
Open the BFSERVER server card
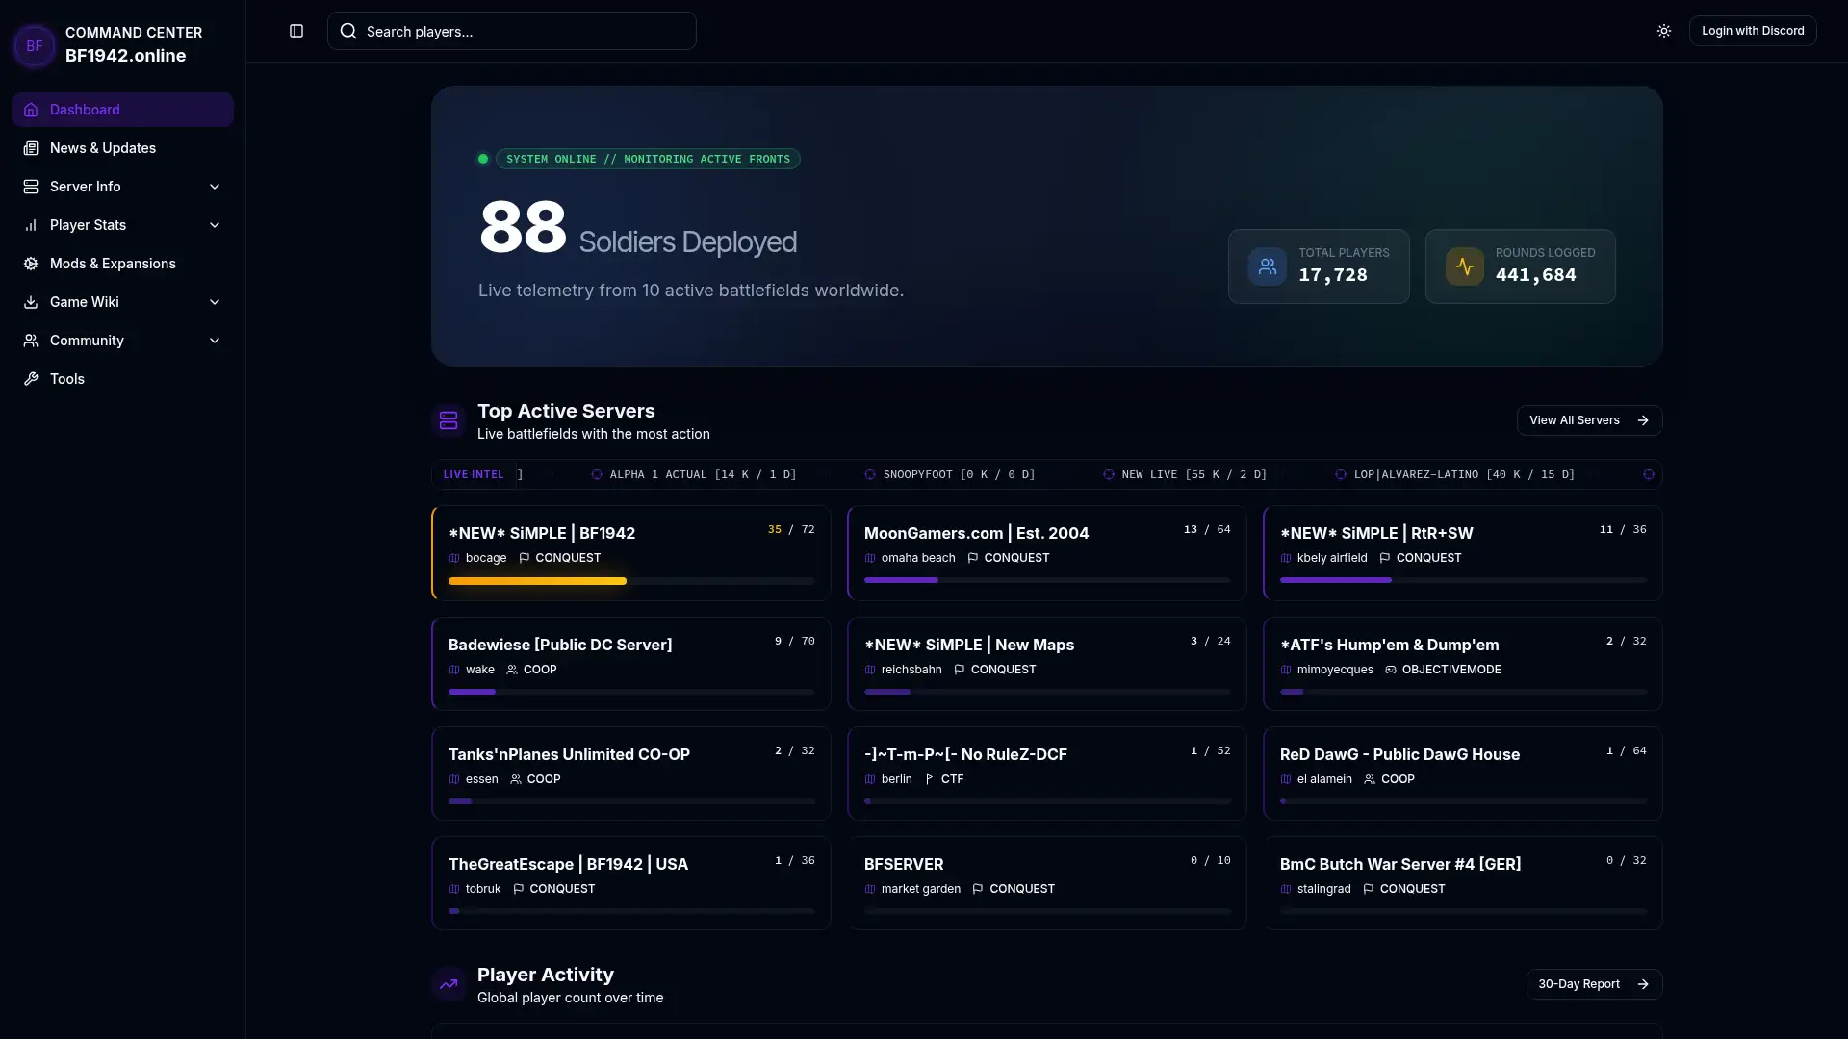tap(1046, 883)
